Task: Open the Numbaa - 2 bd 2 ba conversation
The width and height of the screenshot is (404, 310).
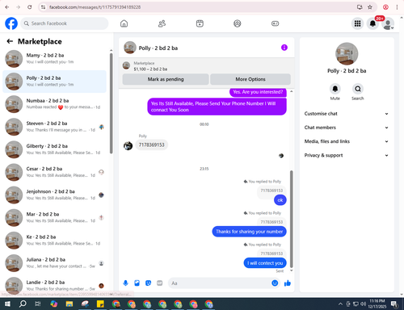Action: pyautogui.click(x=55, y=104)
